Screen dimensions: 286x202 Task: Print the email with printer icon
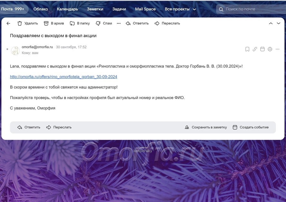click(270, 49)
